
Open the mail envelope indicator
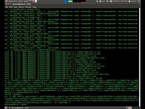pos(111,1)
